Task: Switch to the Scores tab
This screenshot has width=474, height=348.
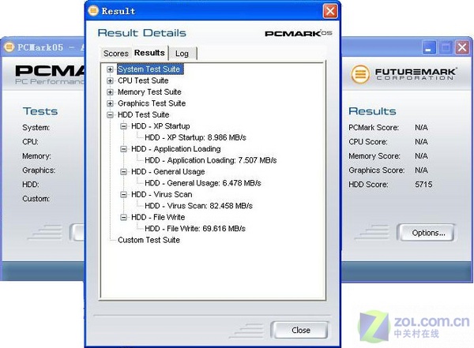Action: pyautogui.click(x=116, y=54)
